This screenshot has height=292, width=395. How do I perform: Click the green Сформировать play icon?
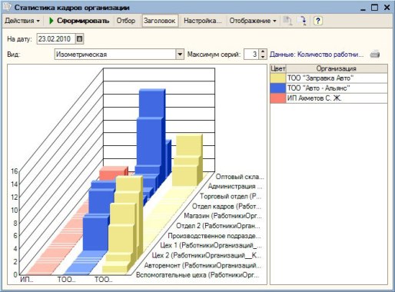click(x=51, y=21)
